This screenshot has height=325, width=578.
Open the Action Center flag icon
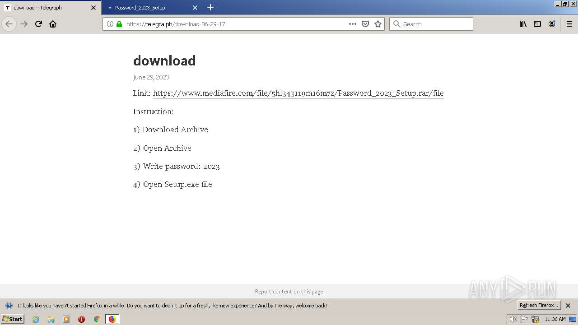coord(524,319)
